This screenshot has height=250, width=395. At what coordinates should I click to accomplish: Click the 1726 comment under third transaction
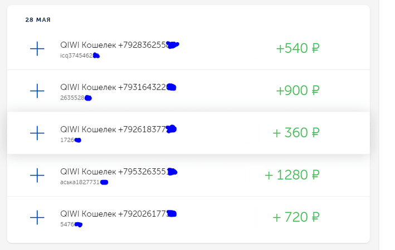coord(71,140)
